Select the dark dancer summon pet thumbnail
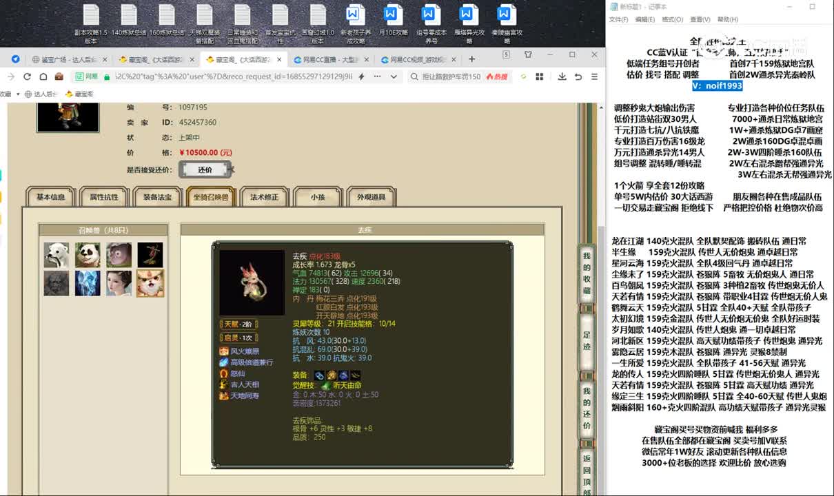This screenshot has width=834, height=496. pyautogui.click(x=150, y=255)
